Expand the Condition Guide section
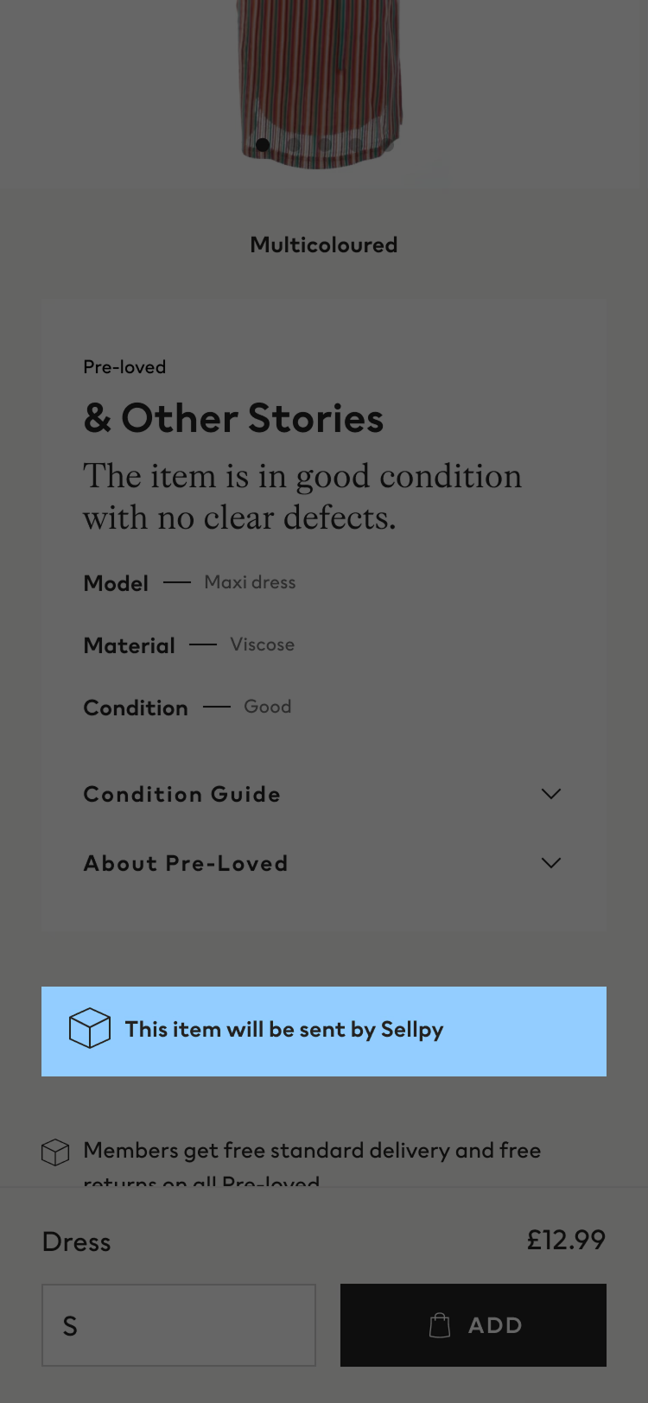This screenshot has width=648, height=1403. 323,794
